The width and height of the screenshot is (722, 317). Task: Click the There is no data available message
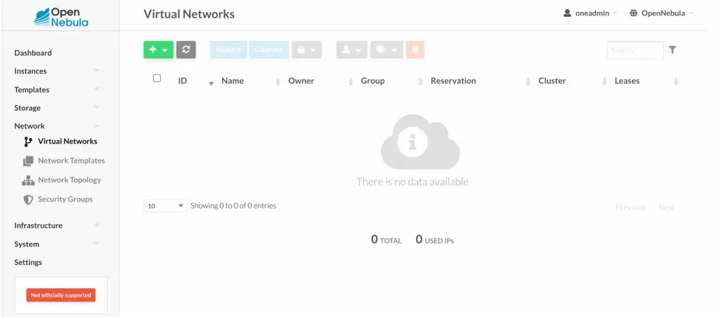(412, 182)
